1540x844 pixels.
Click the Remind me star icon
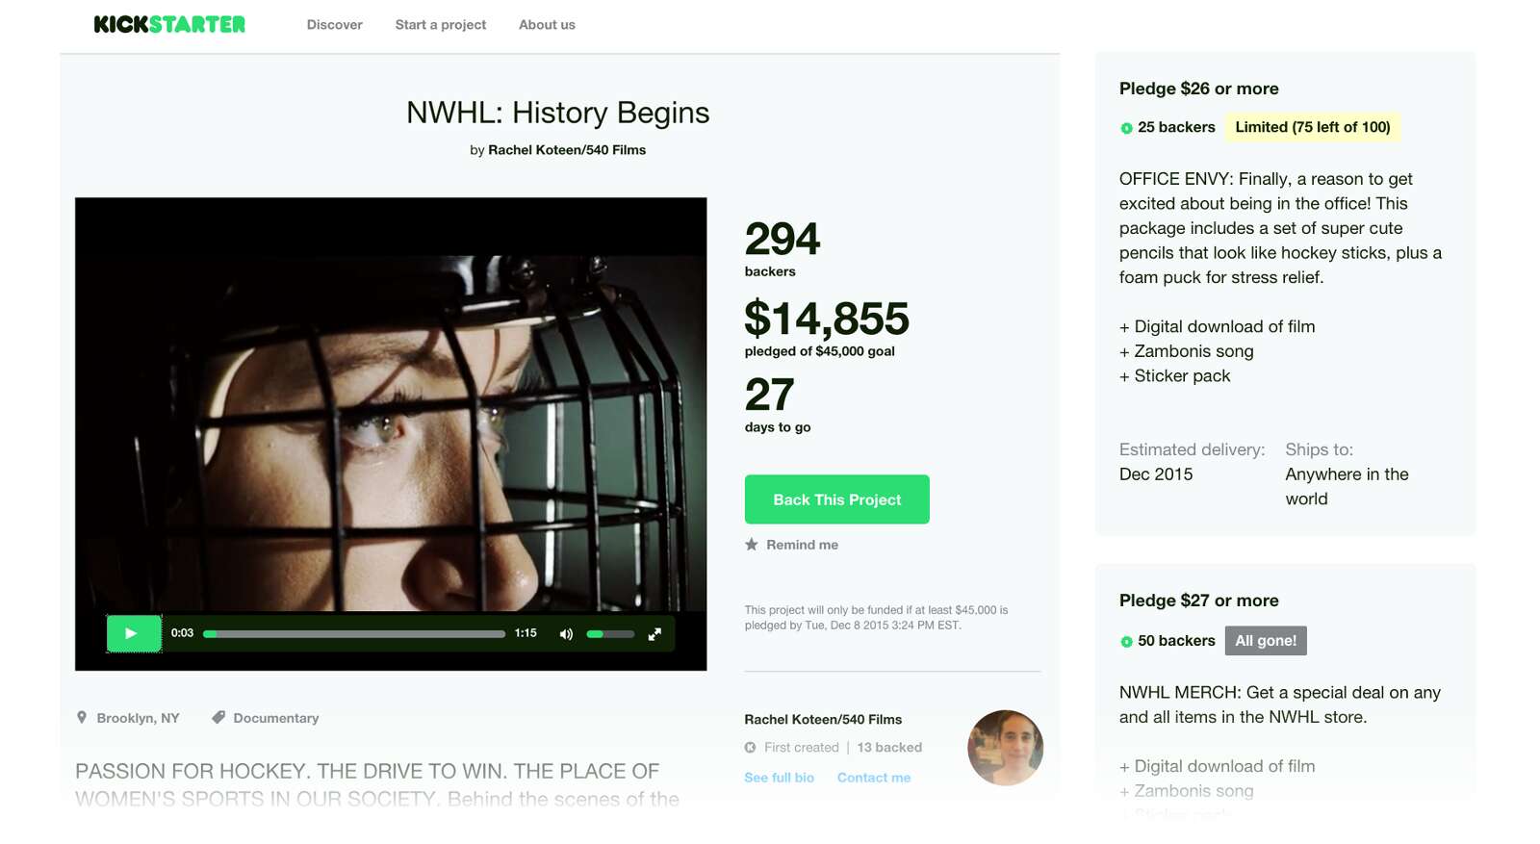(752, 545)
